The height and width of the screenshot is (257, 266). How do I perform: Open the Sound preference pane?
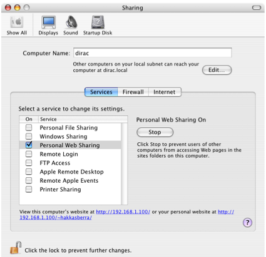(x=71, y=26)
